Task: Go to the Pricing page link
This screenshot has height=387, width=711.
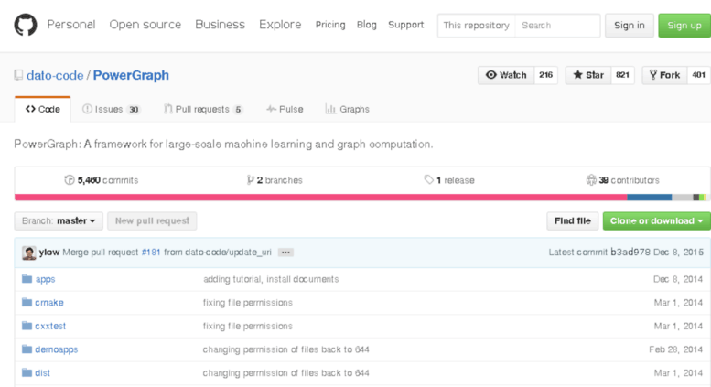Action: pyautogui.click(x=330, y=25)
